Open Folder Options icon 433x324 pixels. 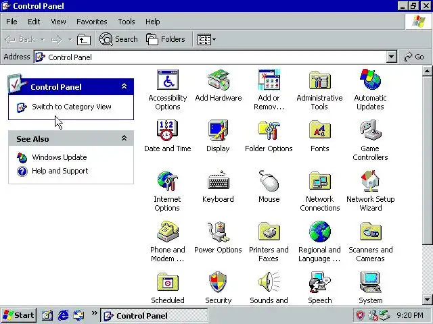(269, 130)
